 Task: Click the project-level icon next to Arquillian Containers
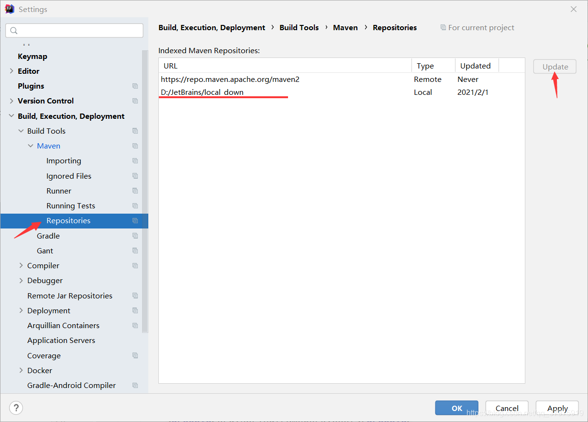point(135,326)
